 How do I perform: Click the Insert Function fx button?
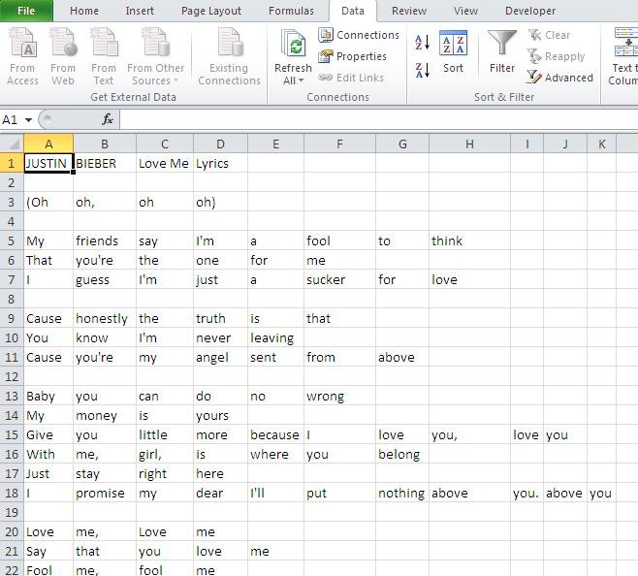coord(108,119)
